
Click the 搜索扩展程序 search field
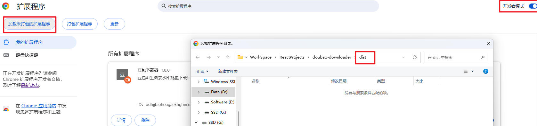click(x=268, y=6)
